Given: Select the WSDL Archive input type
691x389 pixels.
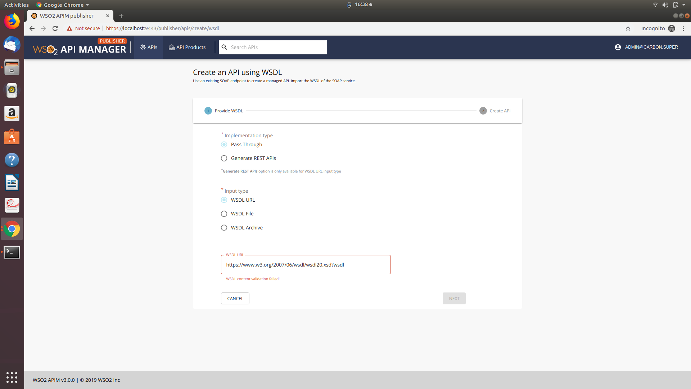Looking at the screenshot, I should click(224, 227).
